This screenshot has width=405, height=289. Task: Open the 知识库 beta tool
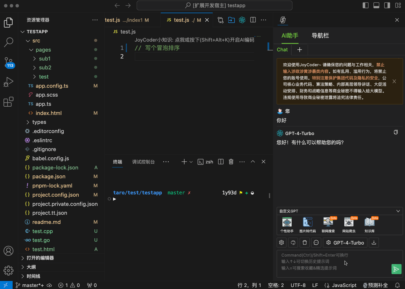[x=370, y=225]
